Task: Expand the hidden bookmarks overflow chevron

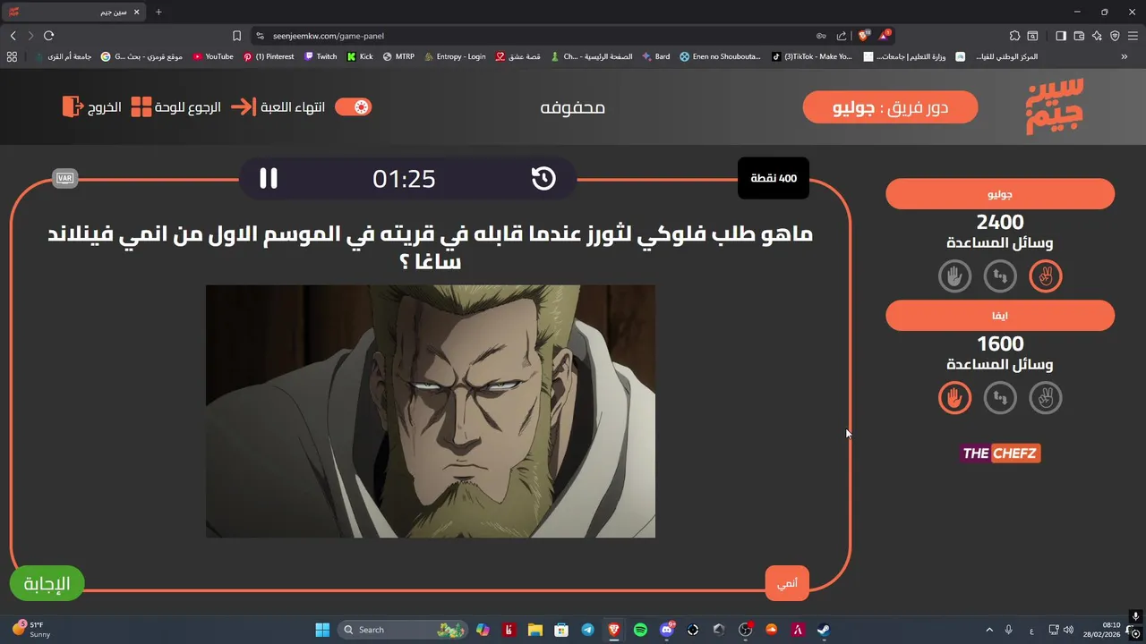Action: click(1125, 56)
